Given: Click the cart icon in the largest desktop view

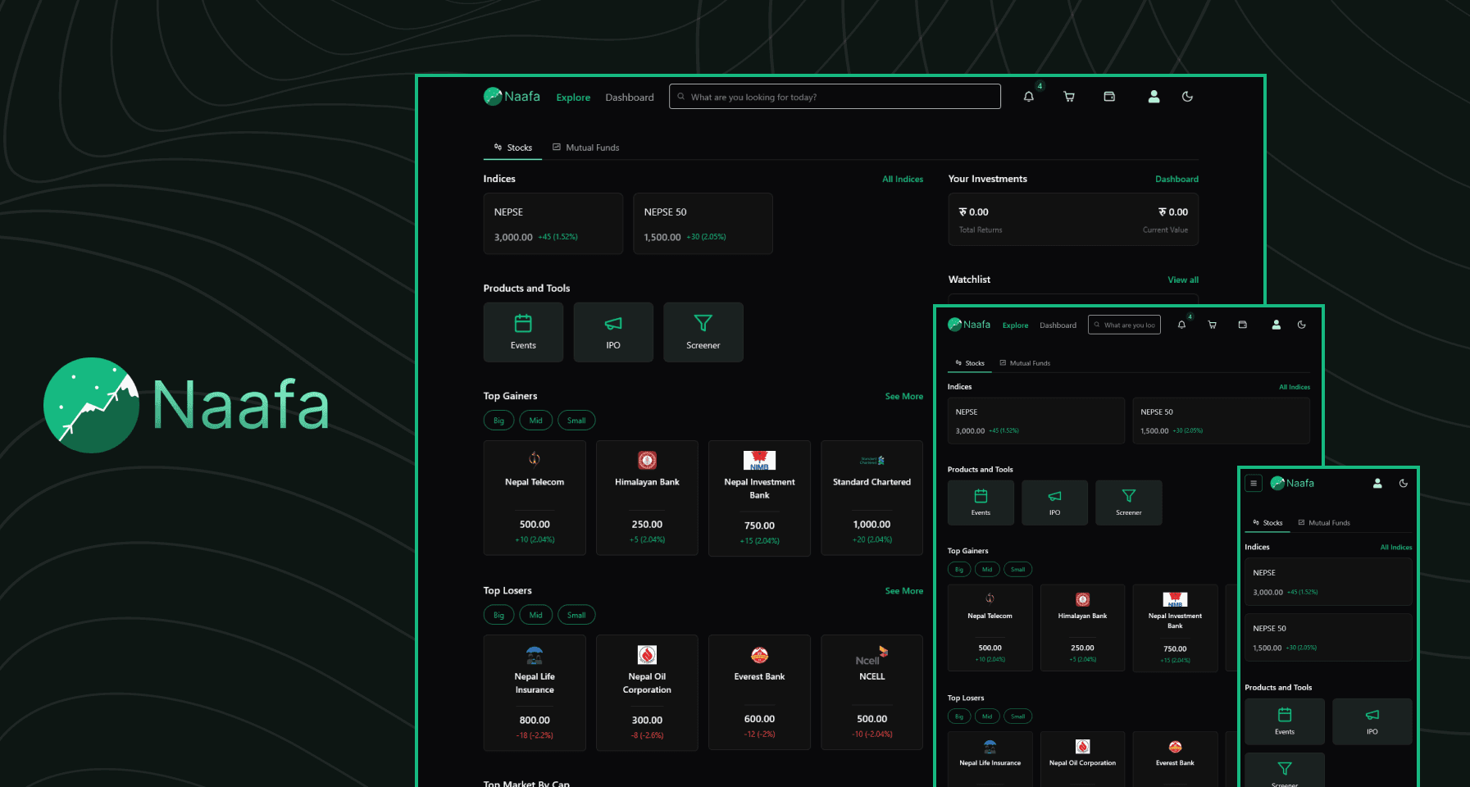Looking at the screenshot, I should click(1069, 97).
